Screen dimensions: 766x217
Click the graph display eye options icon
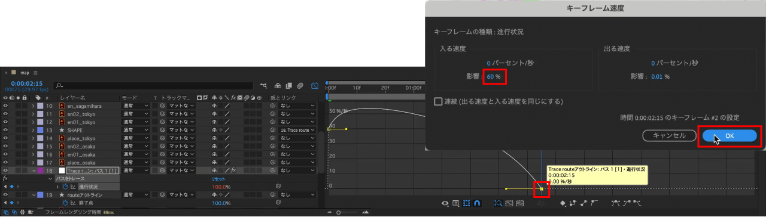point(445,203)
